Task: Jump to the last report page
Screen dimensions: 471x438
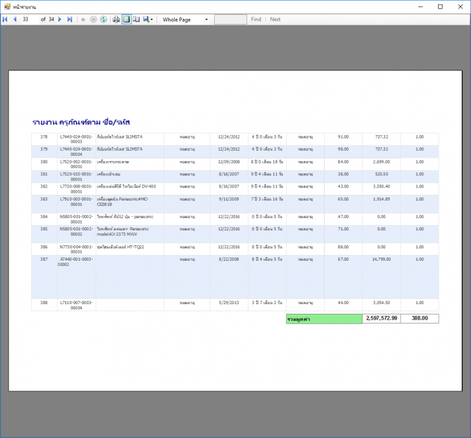Action: (69, 19)
